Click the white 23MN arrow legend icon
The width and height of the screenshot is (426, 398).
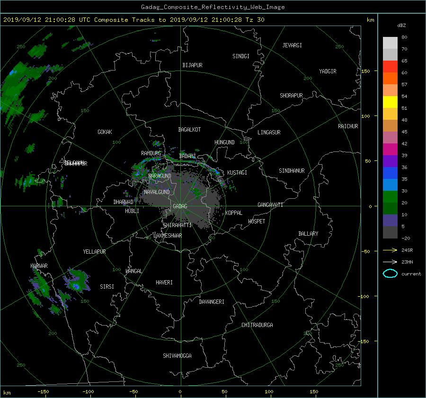point(390,262)
